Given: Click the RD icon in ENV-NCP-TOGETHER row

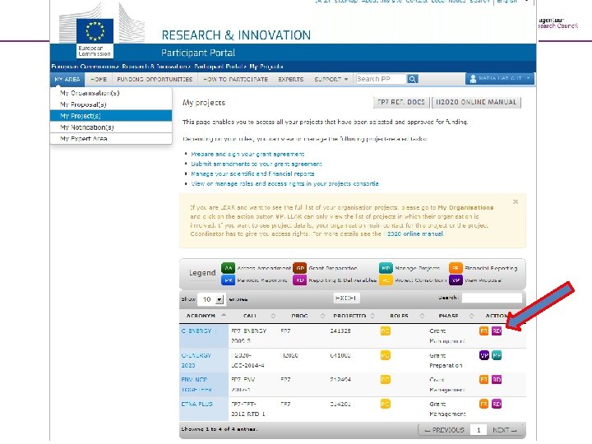Looking at the screenshot, I should pos(497,379).
